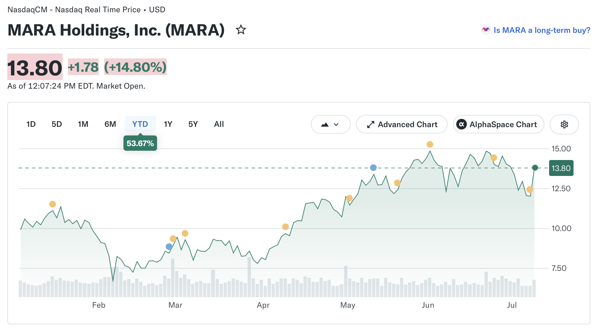
Task: Select the 5D time range
Action: [x=57, y=124]
